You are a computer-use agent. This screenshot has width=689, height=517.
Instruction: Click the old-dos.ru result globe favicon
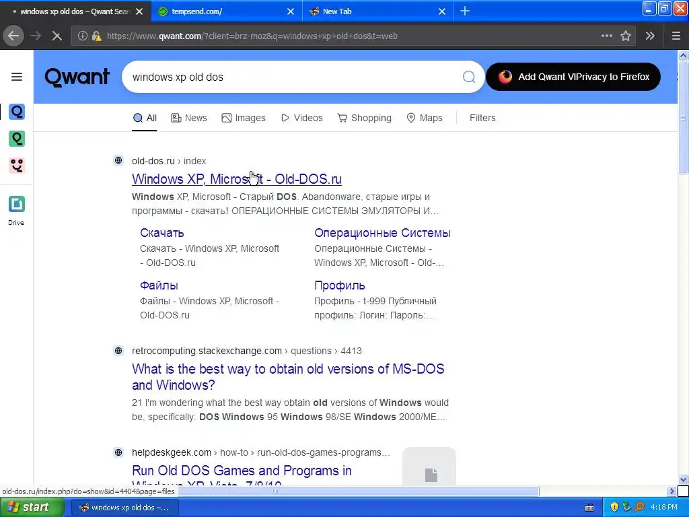coord(118,160)
